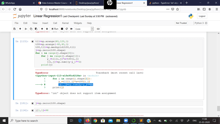Click the Logout button

[202, 16]
